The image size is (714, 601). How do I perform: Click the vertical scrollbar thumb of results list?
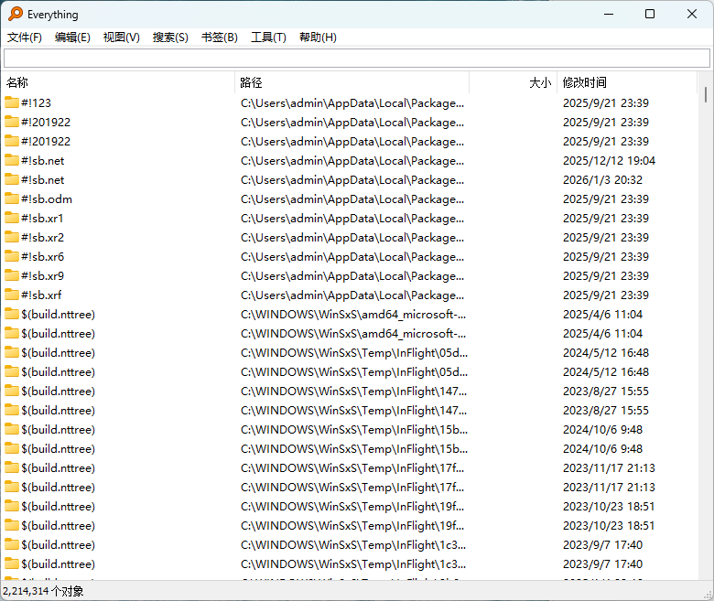(706, 94)
